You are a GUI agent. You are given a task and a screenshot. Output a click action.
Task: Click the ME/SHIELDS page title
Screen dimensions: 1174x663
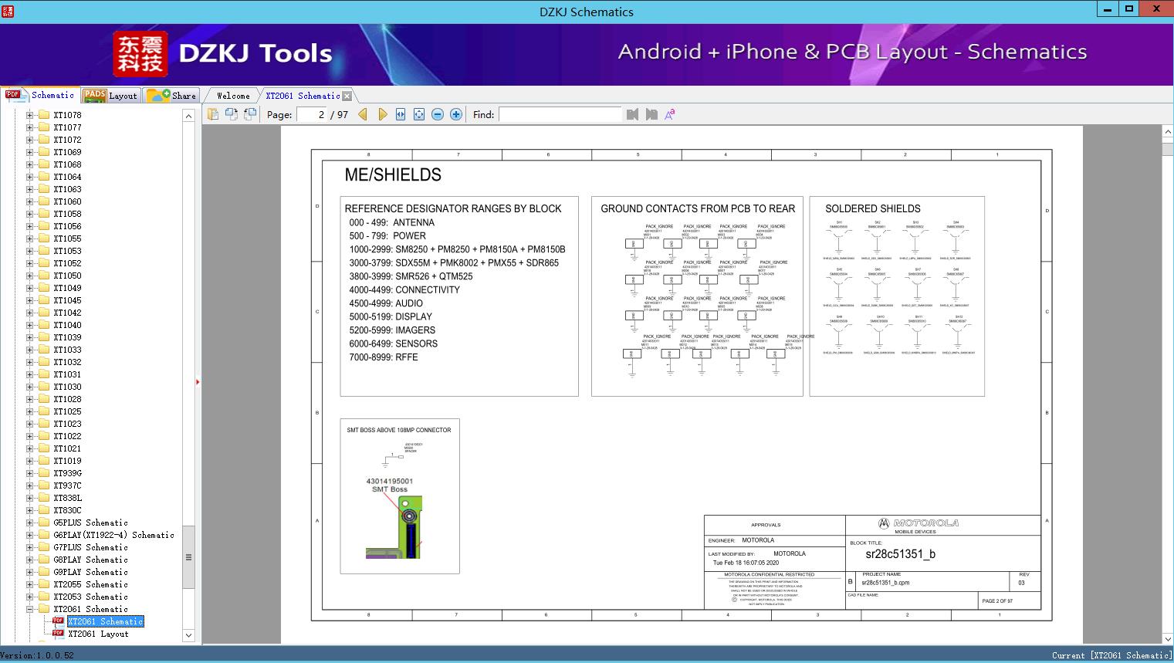point(393,175)
